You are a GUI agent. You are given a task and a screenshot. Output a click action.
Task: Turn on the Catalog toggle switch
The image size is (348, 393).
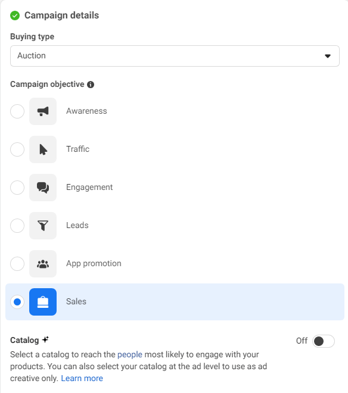tap(324, 341)
